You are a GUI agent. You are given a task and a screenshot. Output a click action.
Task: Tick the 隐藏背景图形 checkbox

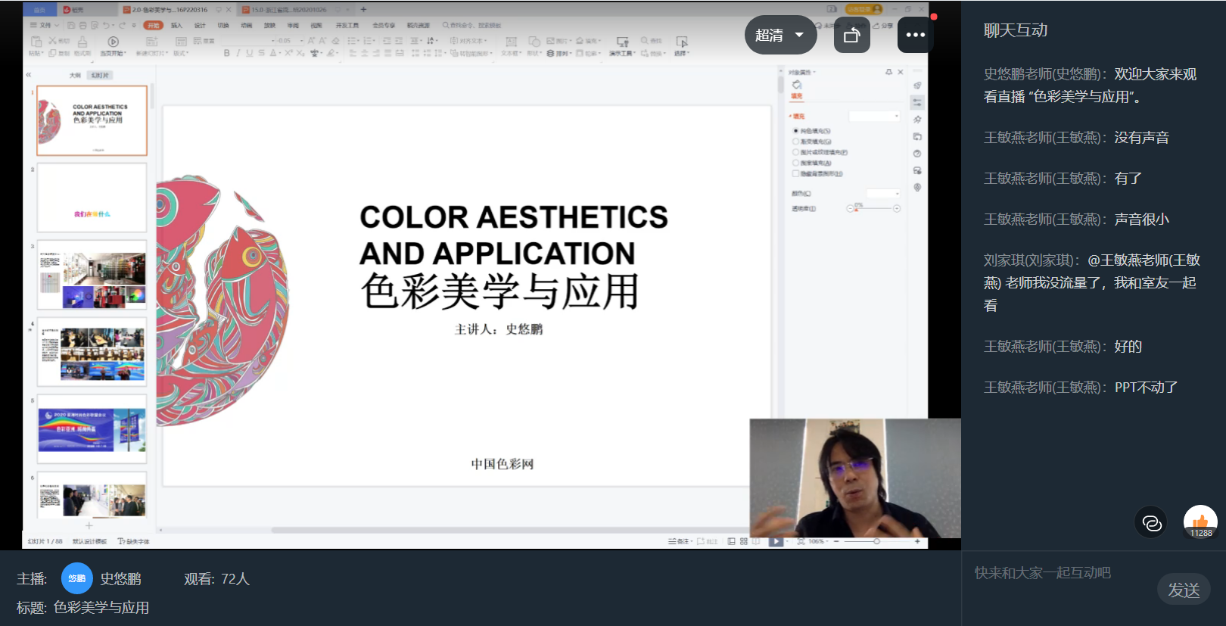click(795, 173)
